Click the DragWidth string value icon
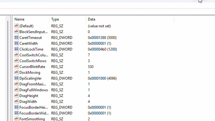This screenshot has width=215, height=121. 16,101
